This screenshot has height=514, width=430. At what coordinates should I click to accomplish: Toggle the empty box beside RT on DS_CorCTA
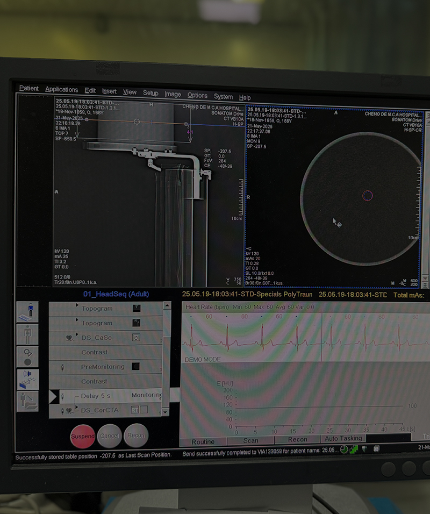click(x=144, y=410)
